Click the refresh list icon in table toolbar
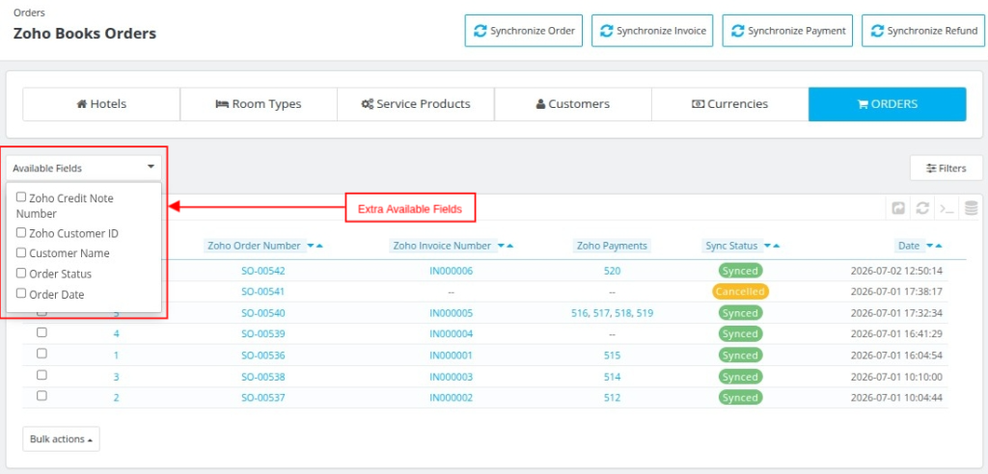 coord(922,208)
